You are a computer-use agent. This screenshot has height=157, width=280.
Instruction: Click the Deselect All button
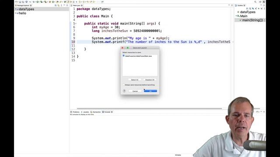point(150,80)
